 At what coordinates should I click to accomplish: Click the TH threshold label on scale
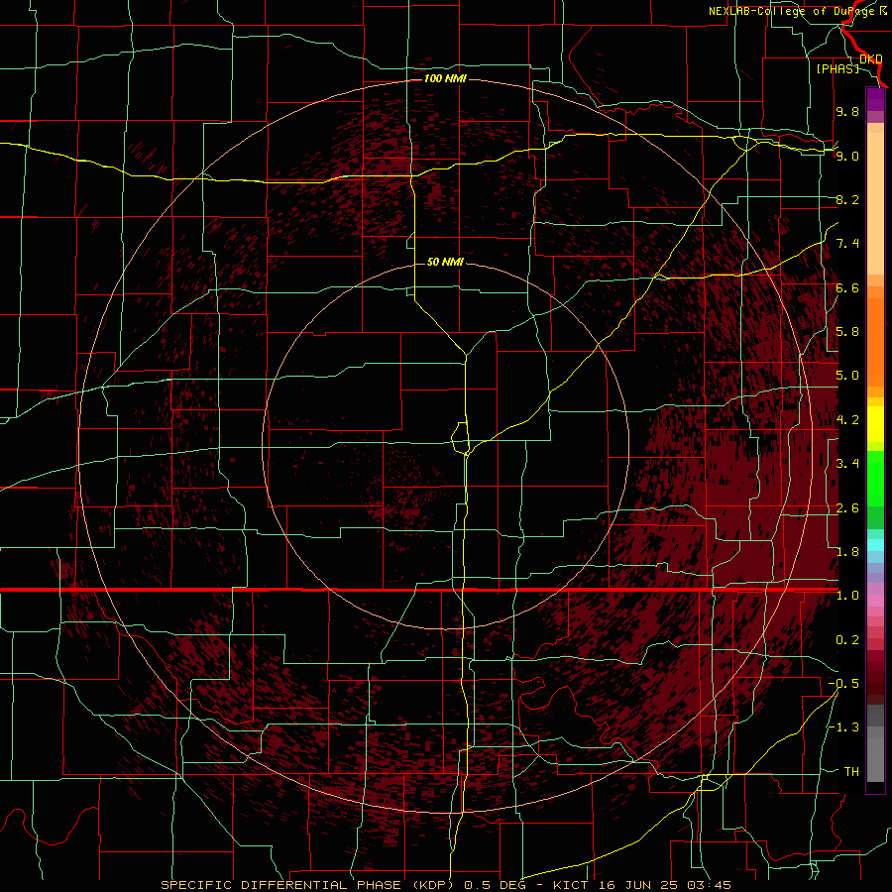pyautogui.click(x=851, y=771)
